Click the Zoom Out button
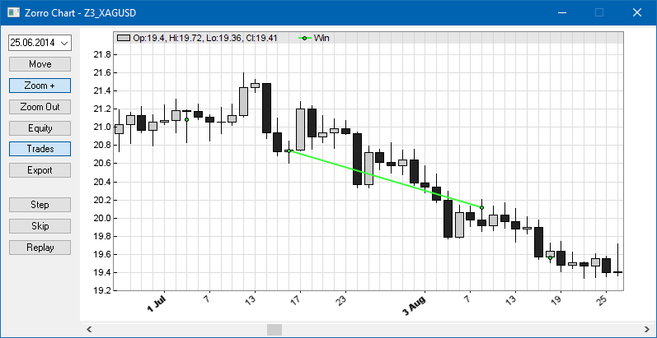The image size is (657, 338). [40, 107]
